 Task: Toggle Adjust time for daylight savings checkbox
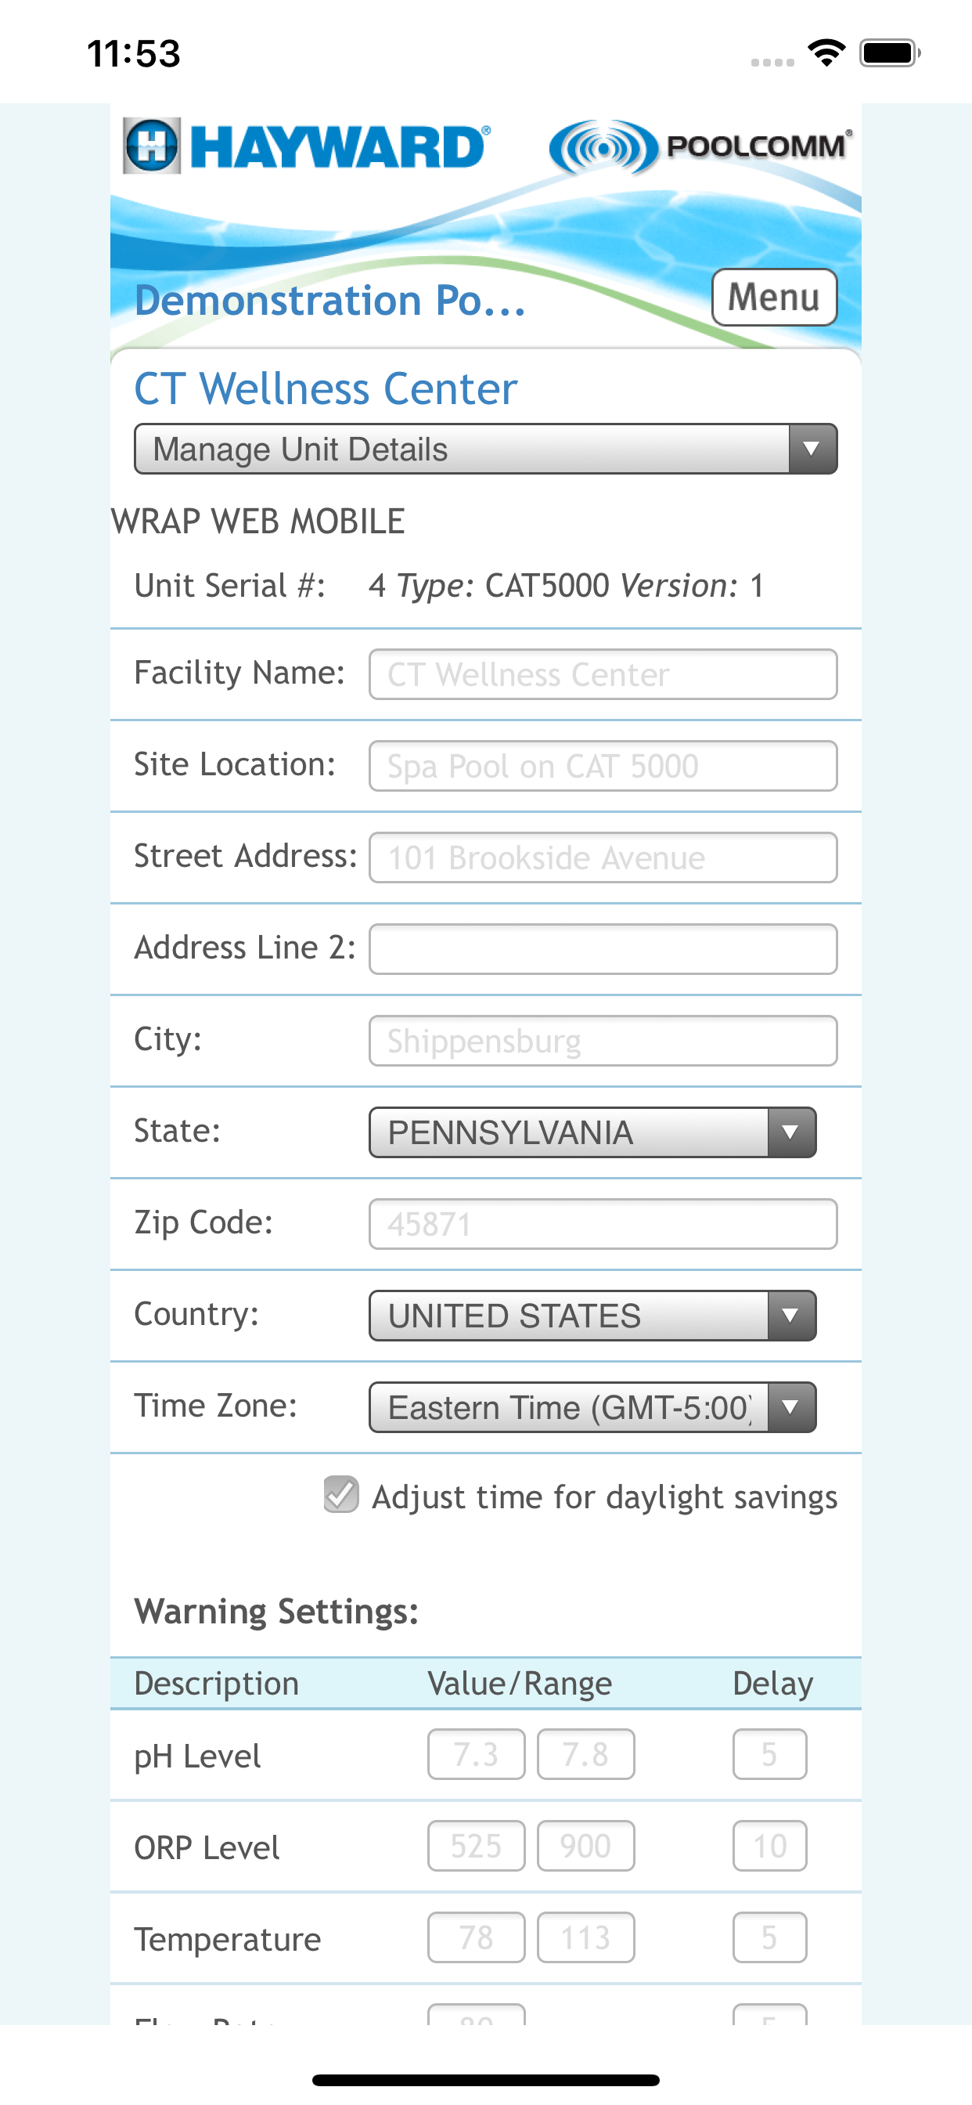341,1495
